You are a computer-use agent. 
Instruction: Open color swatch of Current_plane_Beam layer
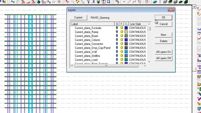click(126, 36)
